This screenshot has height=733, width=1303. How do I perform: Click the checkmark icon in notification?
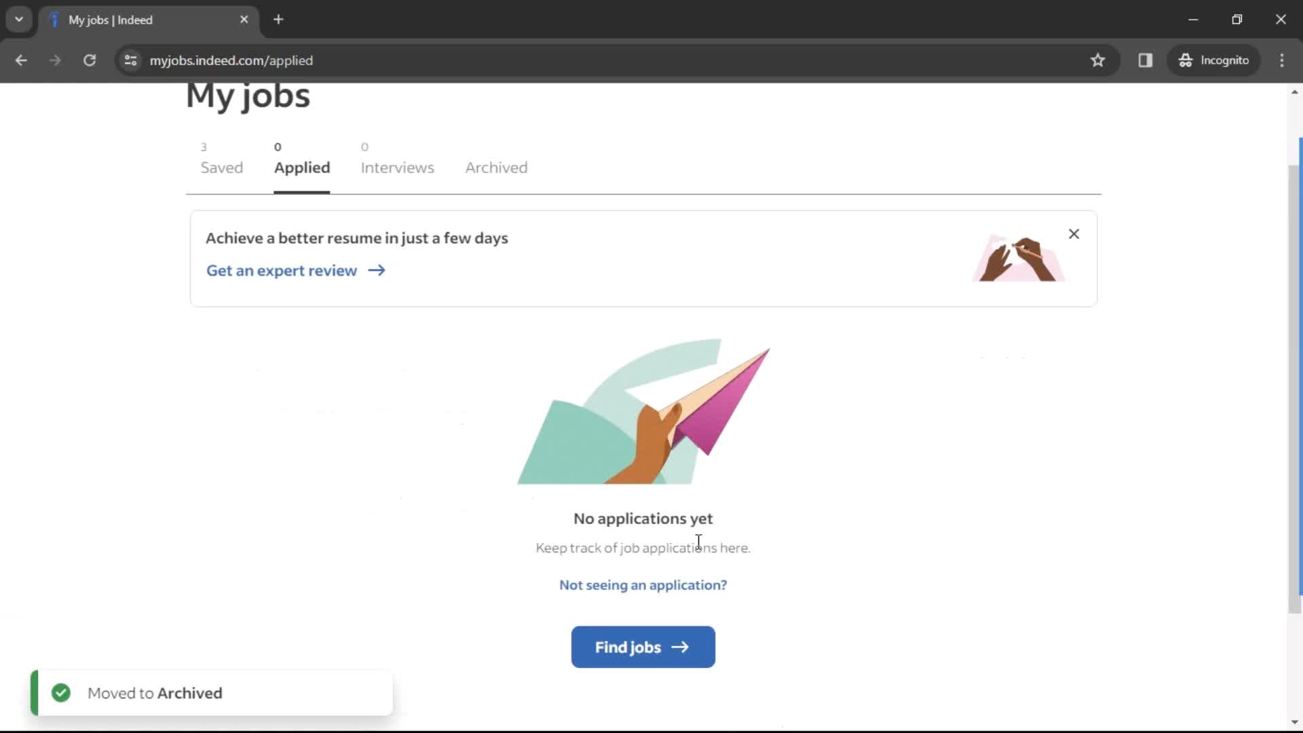pos(61,693)
